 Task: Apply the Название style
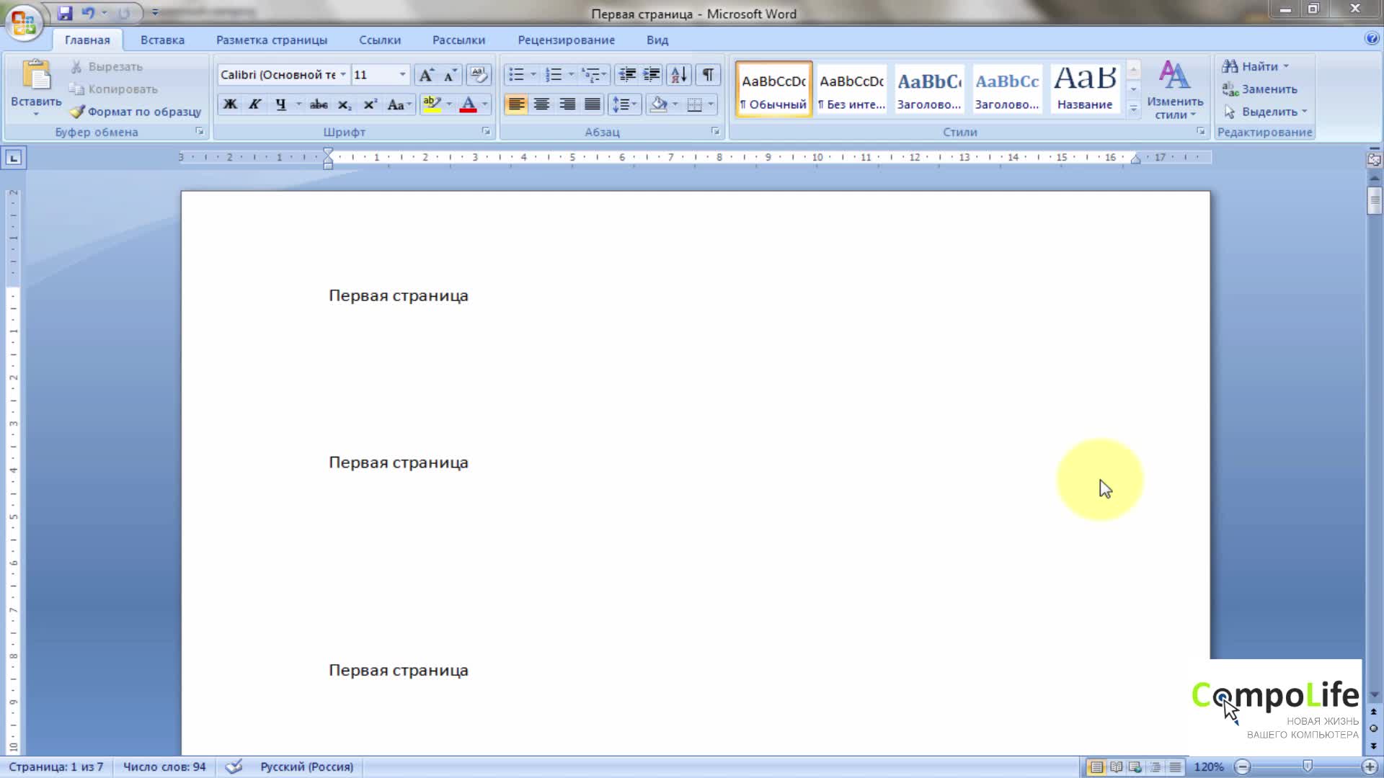[x=1085, y=89]
